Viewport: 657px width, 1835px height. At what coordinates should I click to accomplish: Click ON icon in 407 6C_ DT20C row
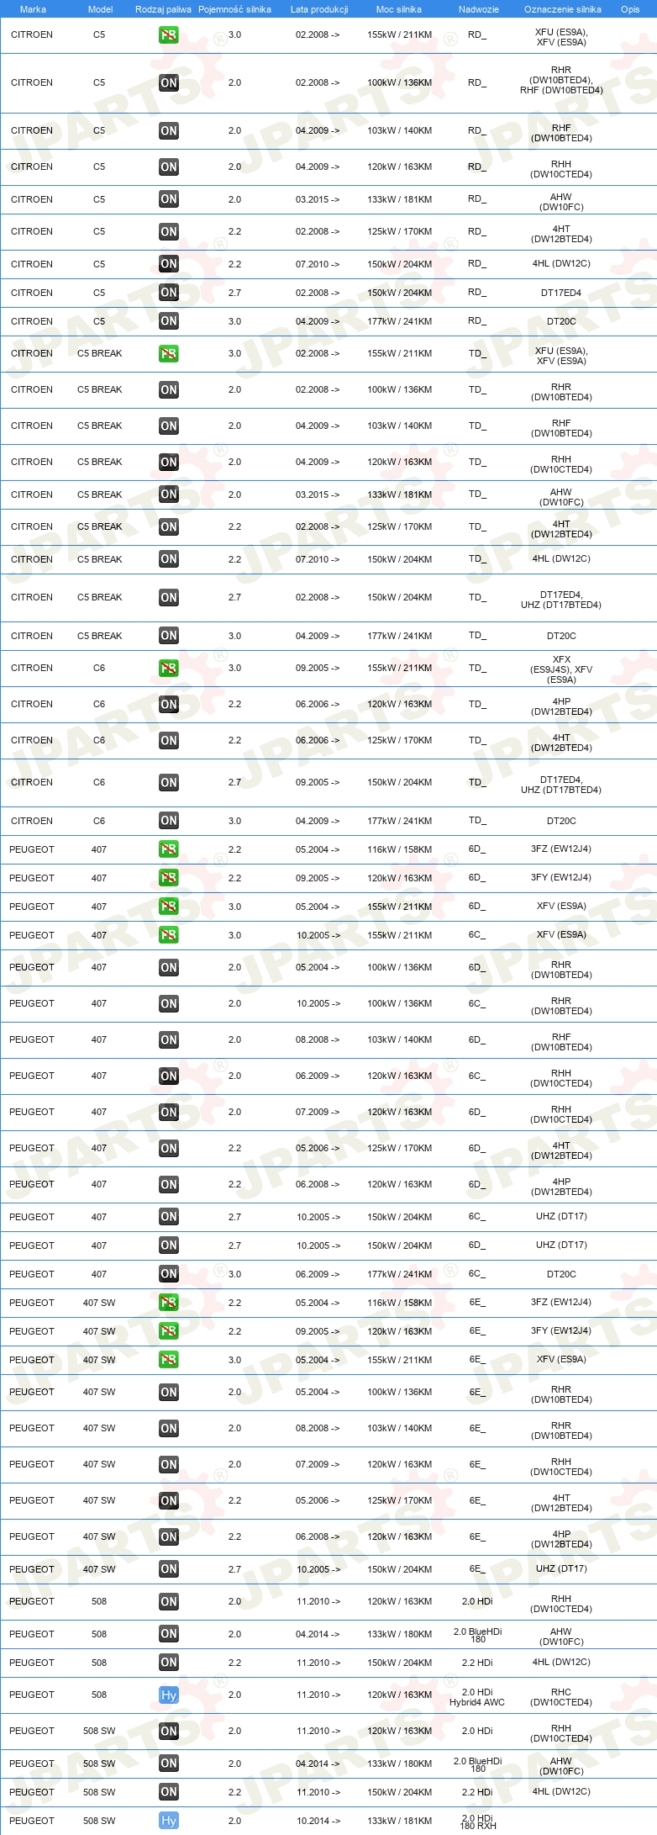tap(169, 1275)
